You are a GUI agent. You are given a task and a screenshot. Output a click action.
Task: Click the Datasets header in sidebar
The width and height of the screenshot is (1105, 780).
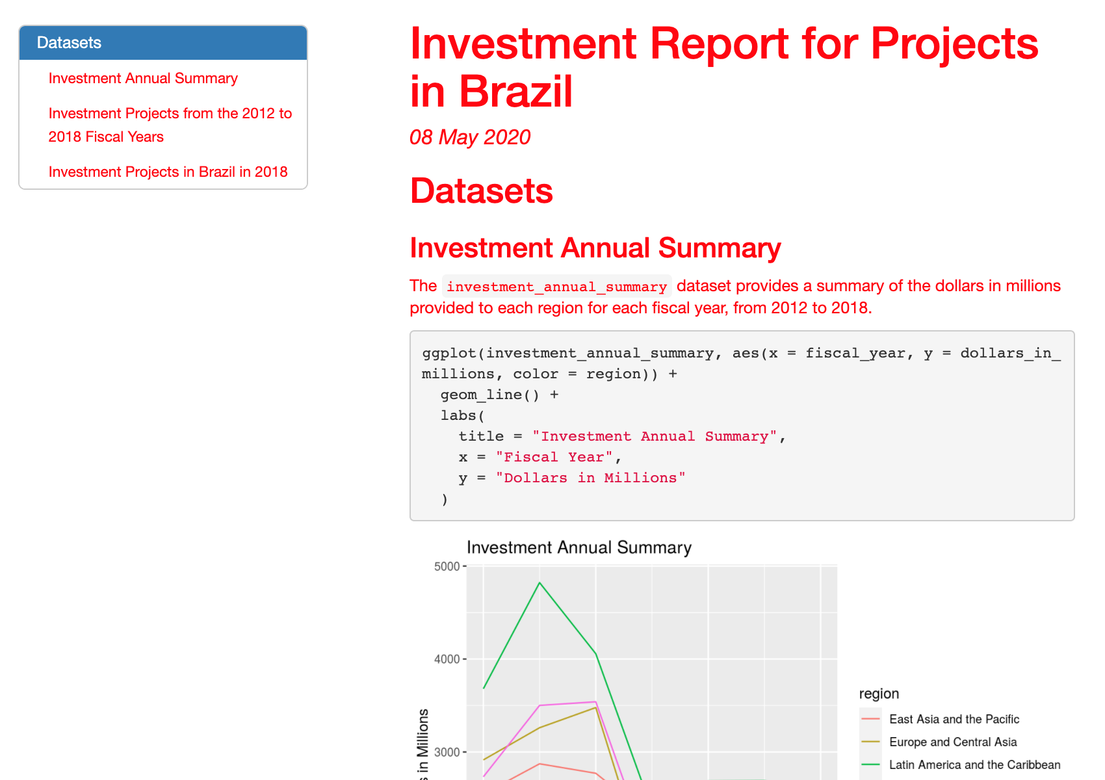(69, 43)
